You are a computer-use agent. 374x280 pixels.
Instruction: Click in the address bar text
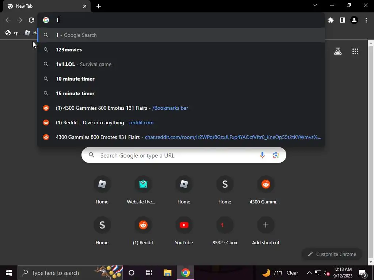[x=181, y=20]
